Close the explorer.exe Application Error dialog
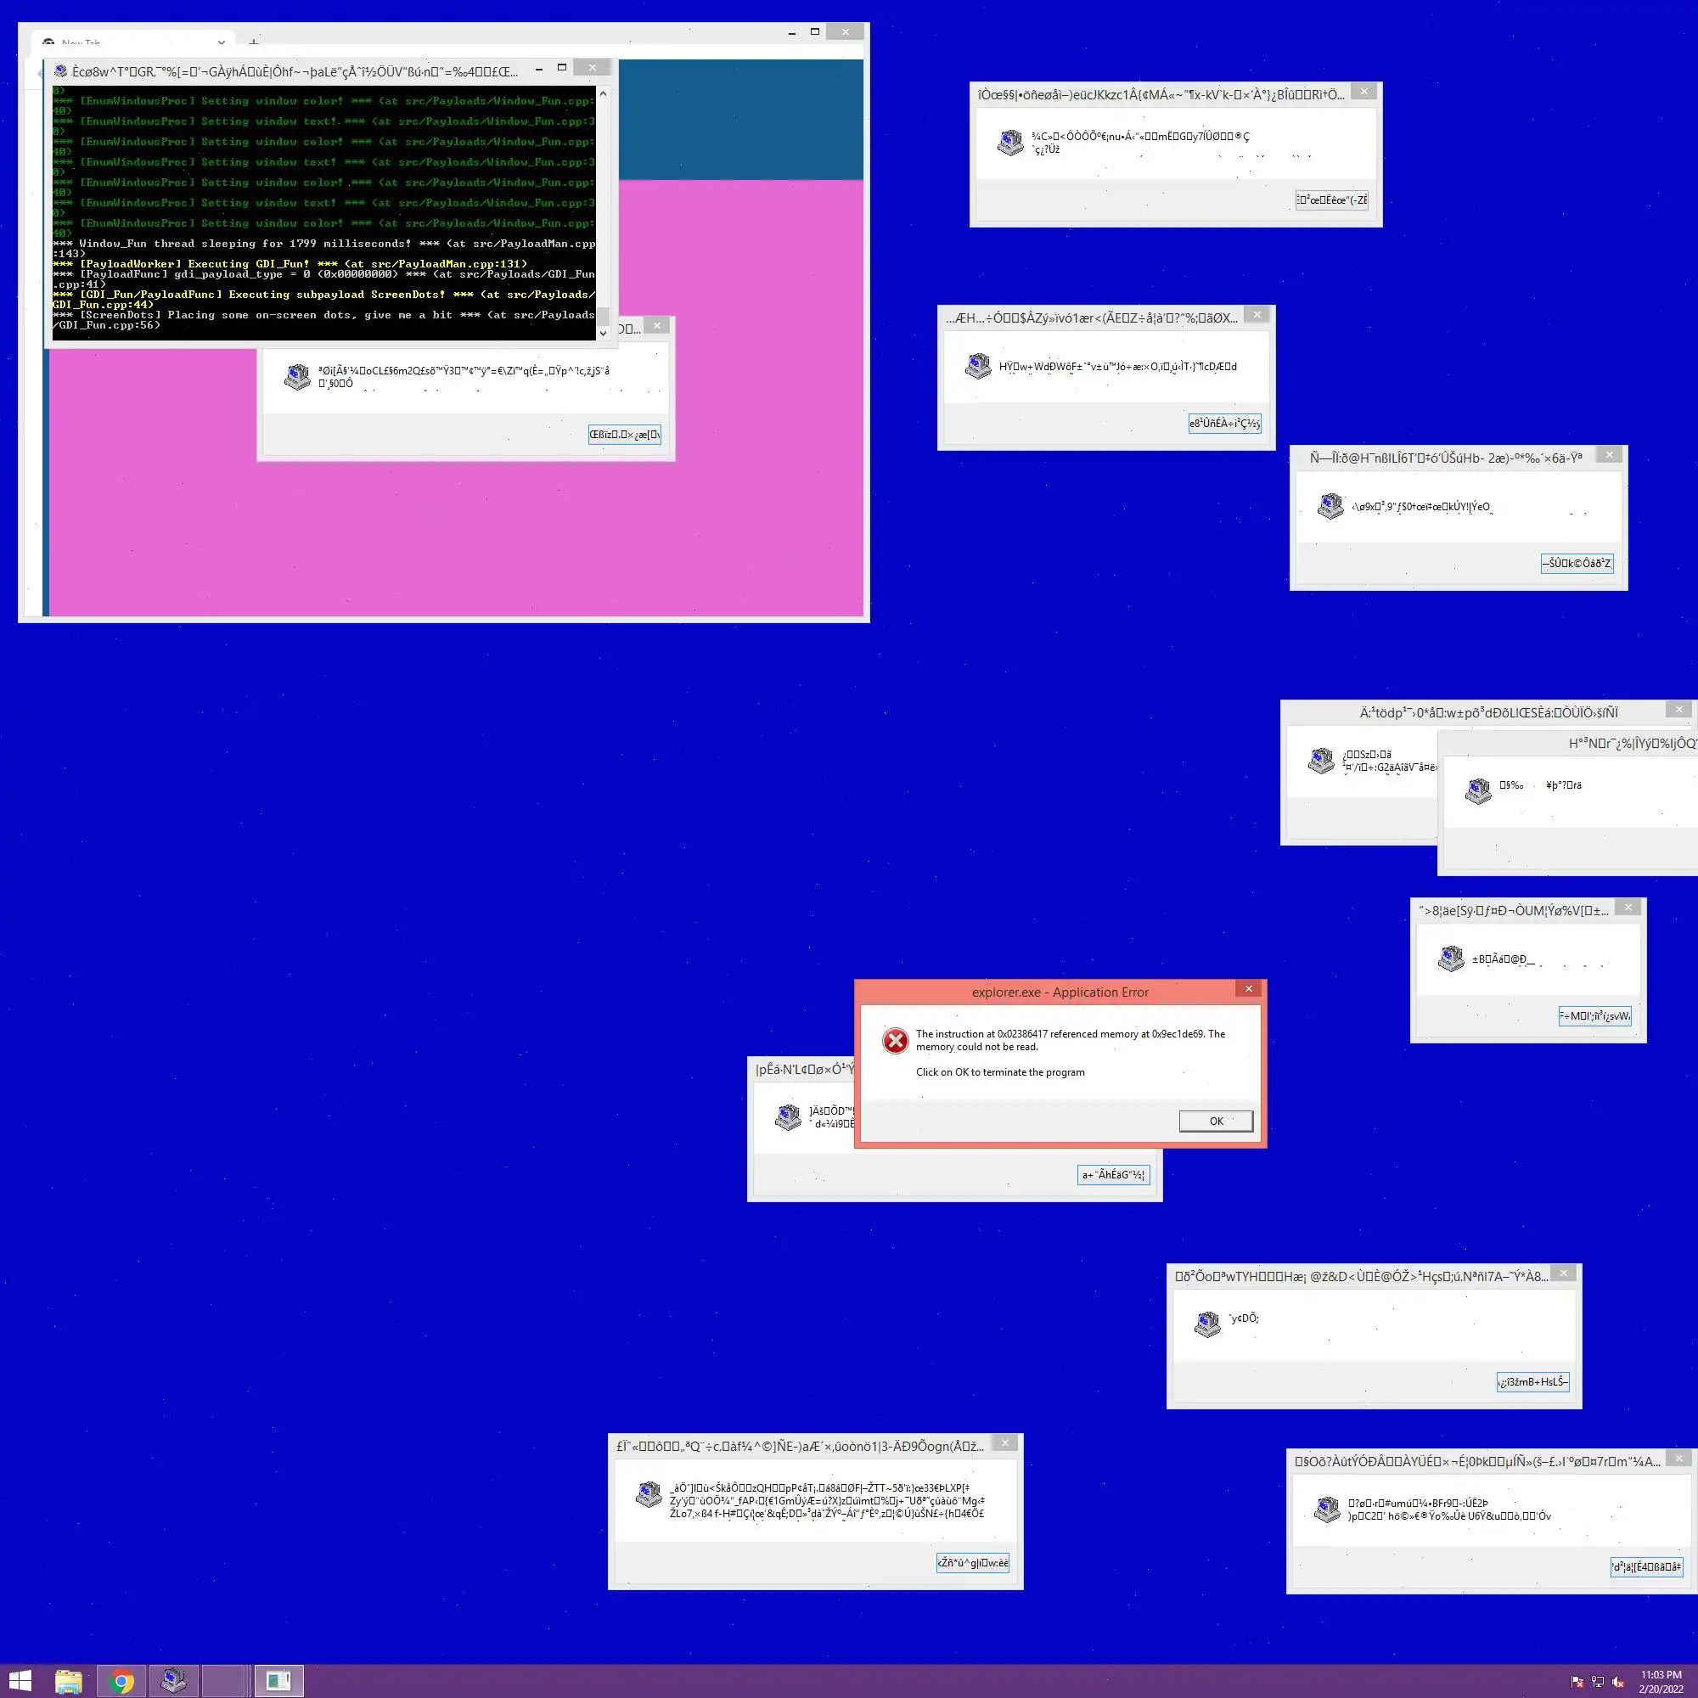The width and height of the screenshot is (1698, 1698). pos(1248,989)
